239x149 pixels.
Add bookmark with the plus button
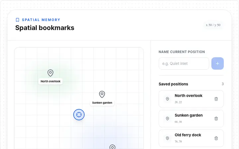tap(217, 63)
